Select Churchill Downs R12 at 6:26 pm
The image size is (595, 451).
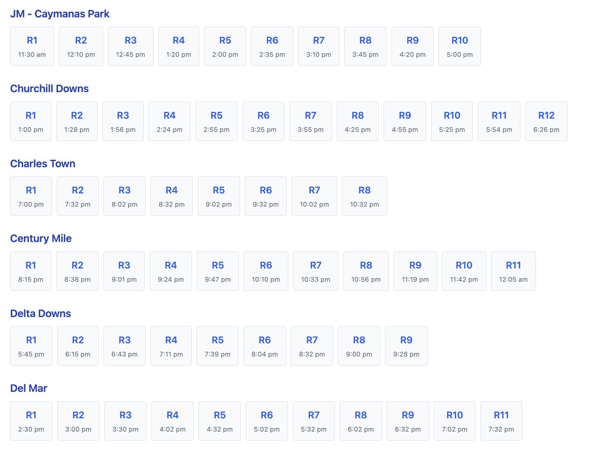[546, 121]
